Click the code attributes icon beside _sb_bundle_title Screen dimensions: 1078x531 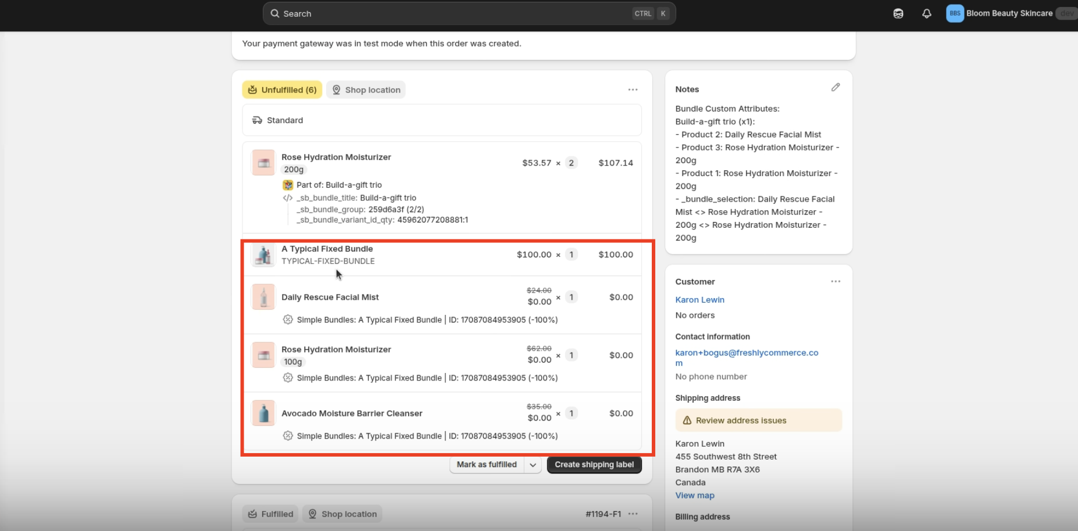pyautogui.click(x=288, y=198)
